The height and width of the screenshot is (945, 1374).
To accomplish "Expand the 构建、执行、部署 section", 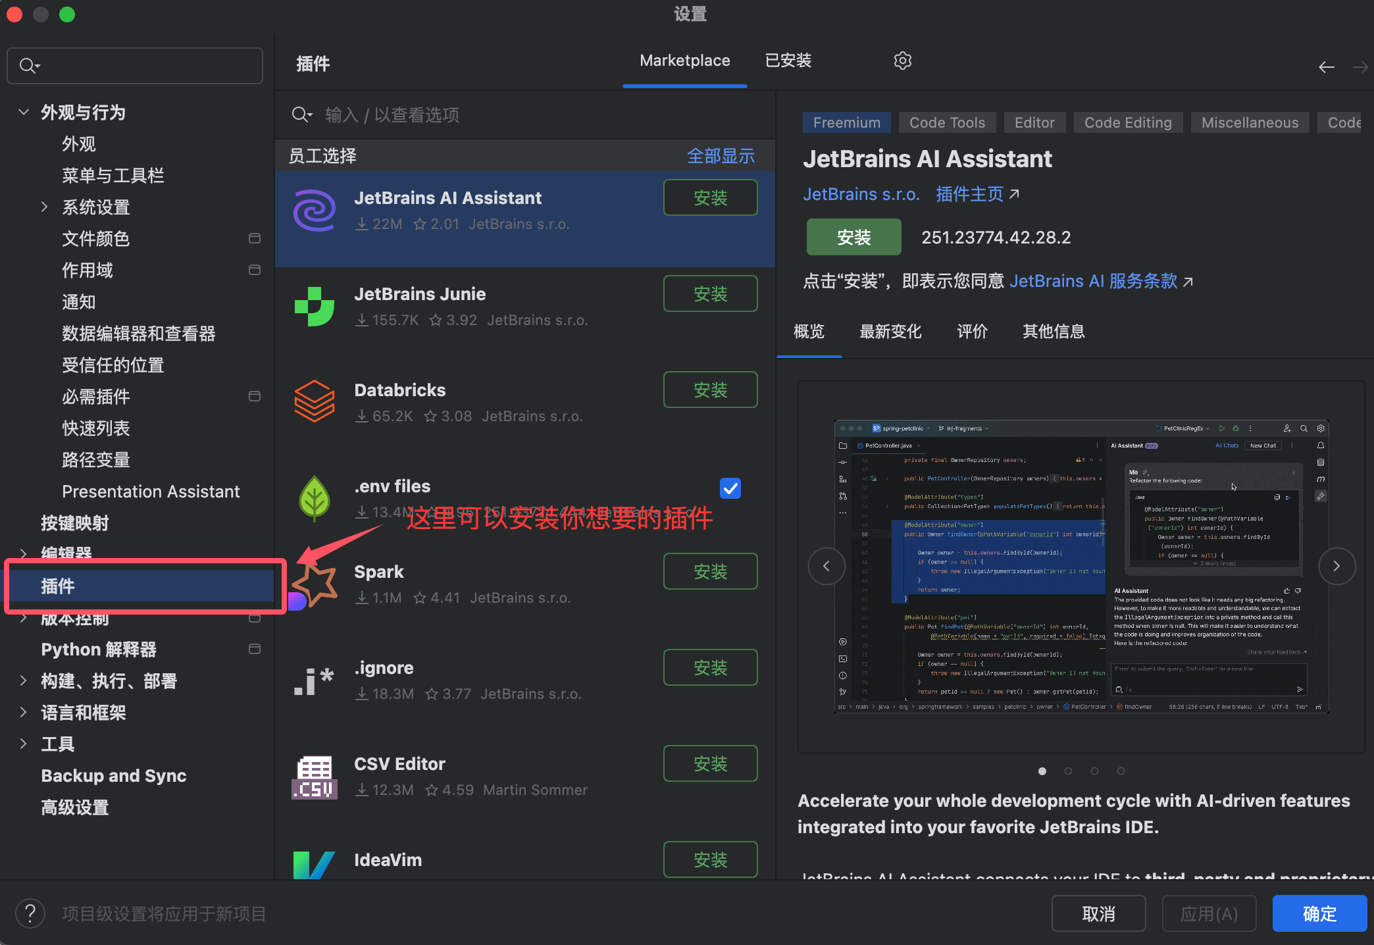I will pyautogui.click(x=24, y=681).
